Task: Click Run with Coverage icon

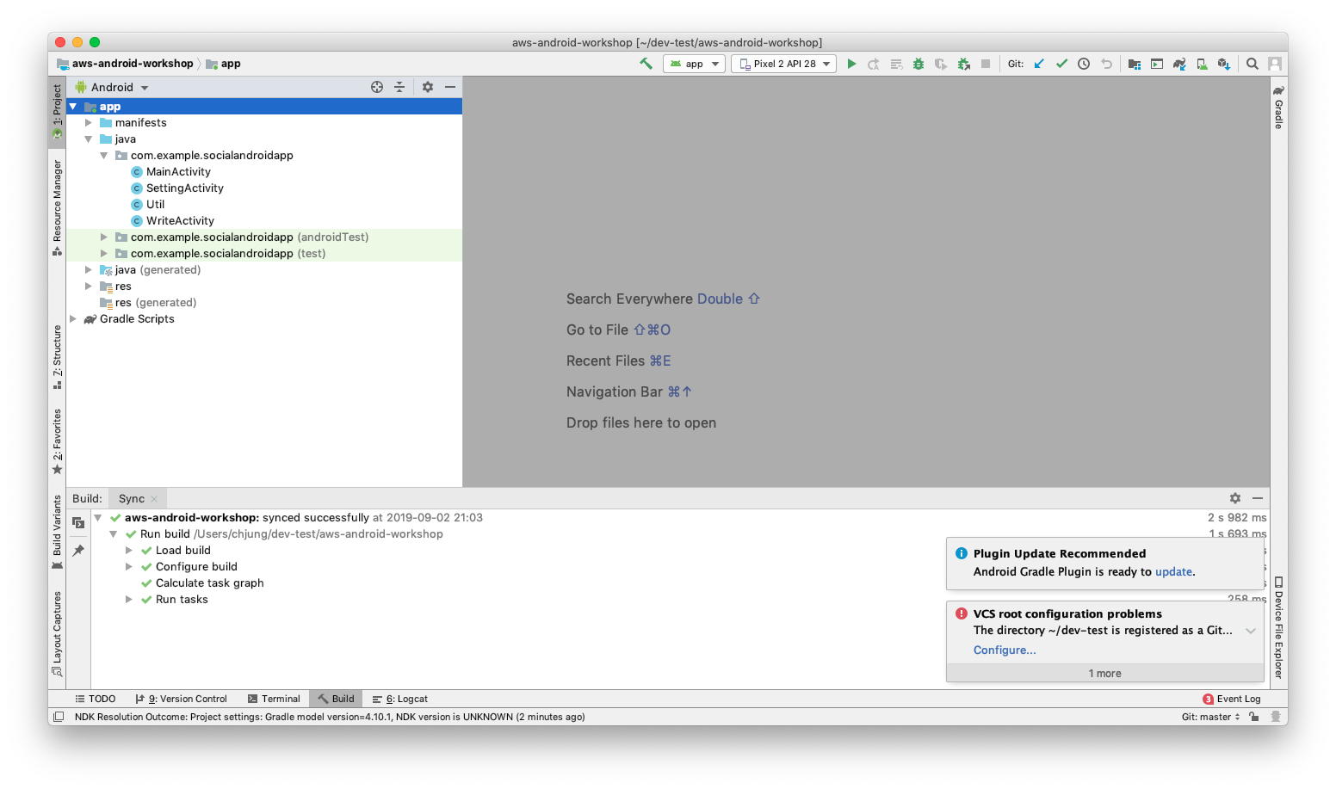Action: 941,64
